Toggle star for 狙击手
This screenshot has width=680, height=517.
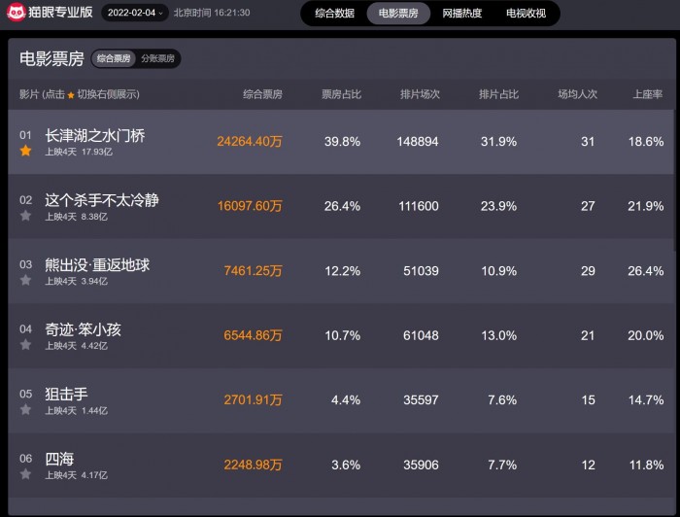point(25,409)
